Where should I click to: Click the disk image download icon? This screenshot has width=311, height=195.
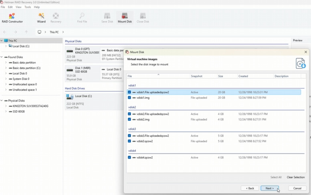point(301,63)
